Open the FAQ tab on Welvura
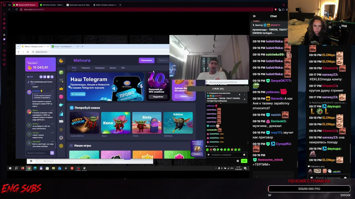355x199 pixels. tap(123, 68)
